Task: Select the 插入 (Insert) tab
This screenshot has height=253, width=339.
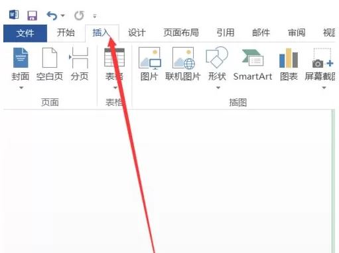Action: pos(102,33)
